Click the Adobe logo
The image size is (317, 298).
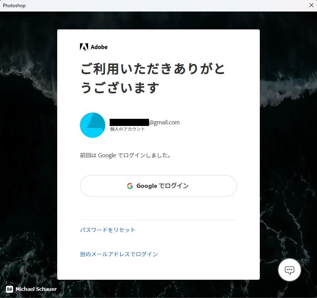[x=94, y=47]
